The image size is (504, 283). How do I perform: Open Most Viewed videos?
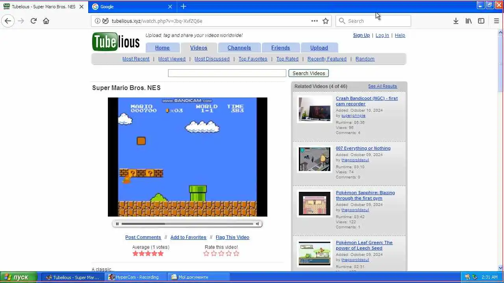coord(172,59)
